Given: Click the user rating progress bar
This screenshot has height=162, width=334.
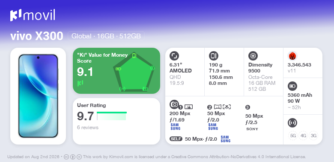Looking at the screenshot, I should (x=112, y=116).
